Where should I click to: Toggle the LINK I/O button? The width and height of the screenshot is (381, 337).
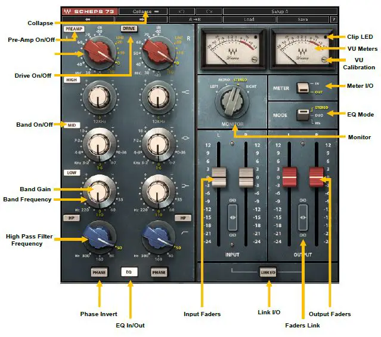pos(268,272)
